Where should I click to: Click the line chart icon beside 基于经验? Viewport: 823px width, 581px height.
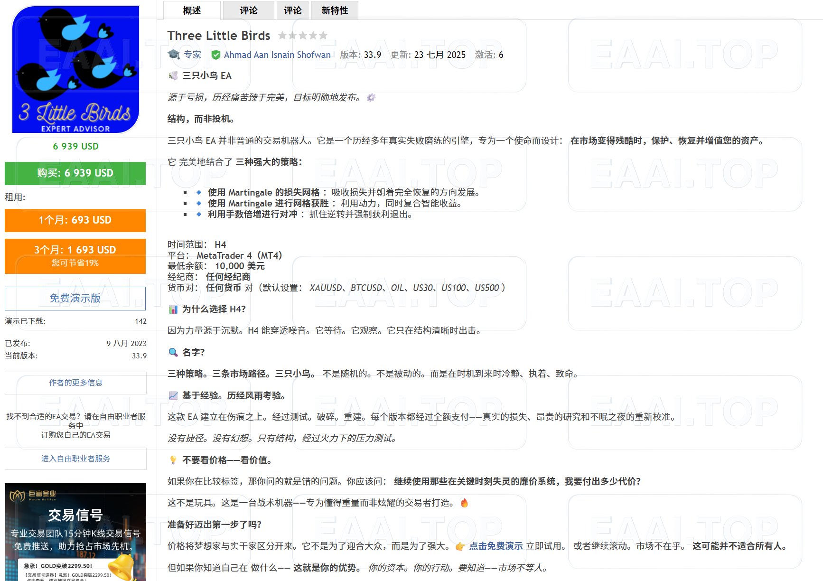[173, 395]
